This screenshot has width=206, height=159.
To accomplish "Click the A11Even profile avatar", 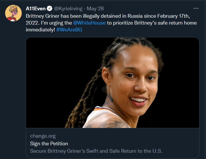I will click(x=13, y=13).
